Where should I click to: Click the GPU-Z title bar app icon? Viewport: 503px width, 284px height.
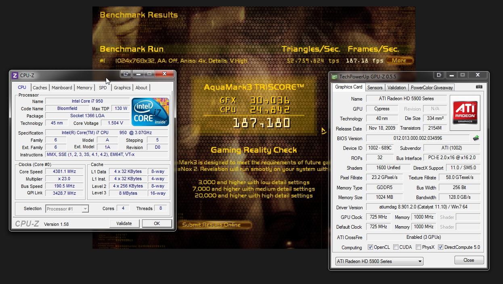(x=334, y=77)
